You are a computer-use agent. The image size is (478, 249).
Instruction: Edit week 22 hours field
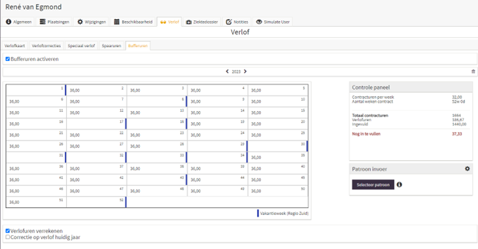point(96,135)
